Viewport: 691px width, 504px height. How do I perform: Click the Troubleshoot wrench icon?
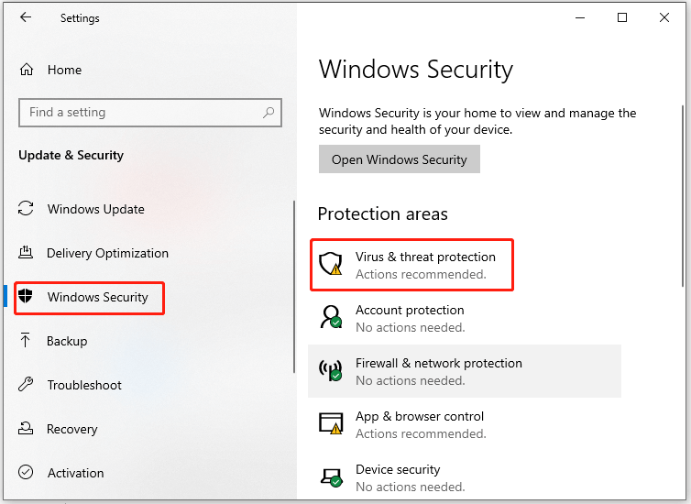click(x=26, y=384)
